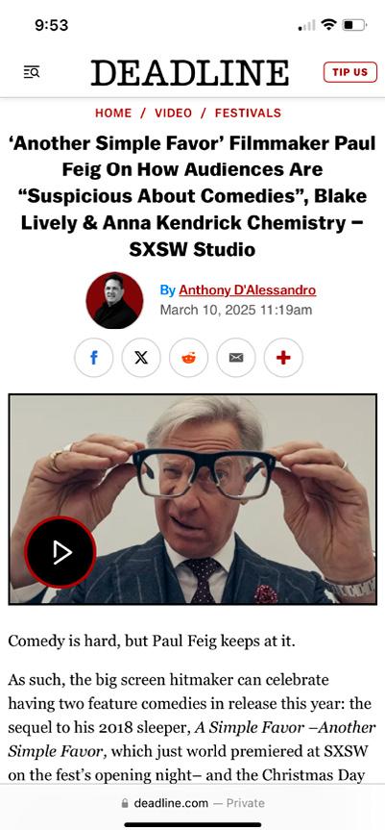The width and height of the screenshot is (385, 830).
Task: Go to HOME breadcrumb
Action: click(113, 113)
